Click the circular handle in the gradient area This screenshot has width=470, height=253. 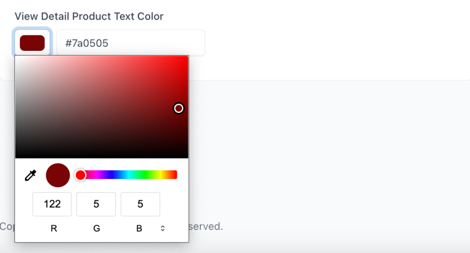179,108
